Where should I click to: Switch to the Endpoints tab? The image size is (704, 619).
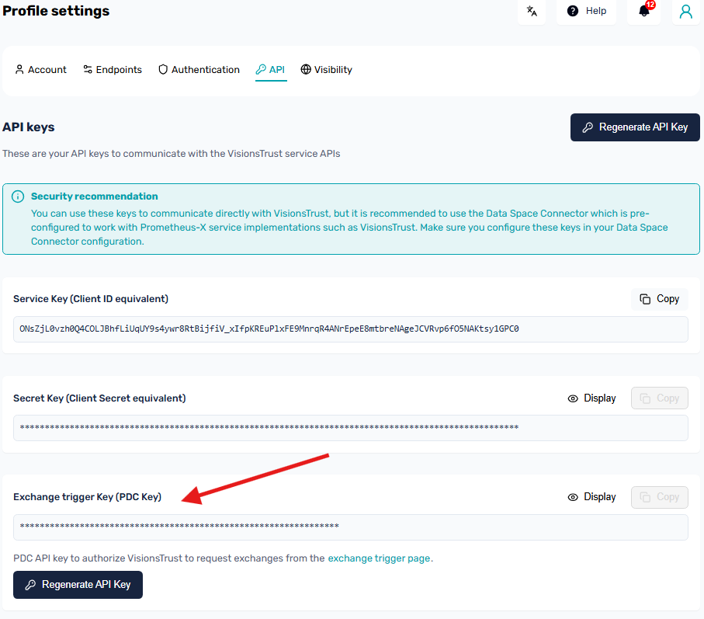pyautogui.click(x=112, y=69)
